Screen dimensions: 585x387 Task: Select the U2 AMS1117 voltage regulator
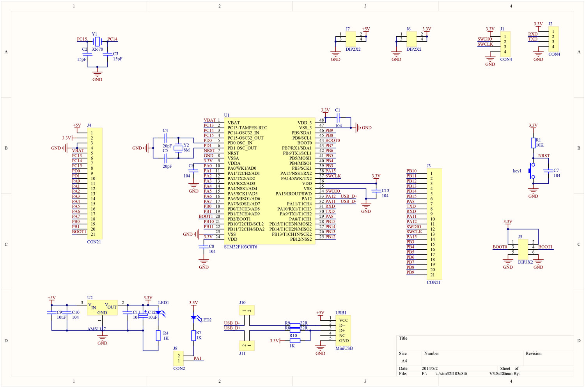point(102,308)
